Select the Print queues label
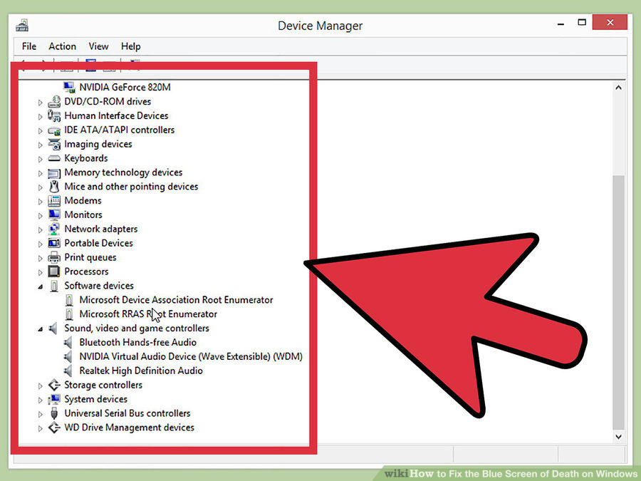641x481 pixels. click(x=90, y=257)
